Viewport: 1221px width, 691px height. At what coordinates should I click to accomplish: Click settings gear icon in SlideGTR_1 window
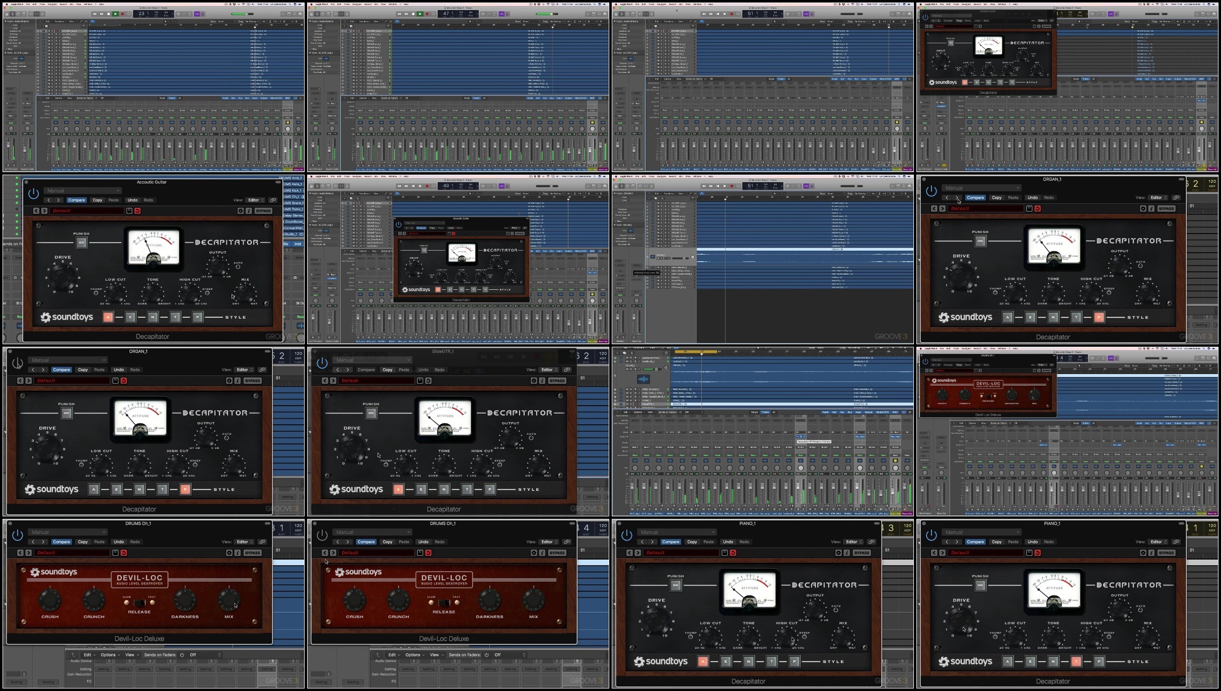point(534,381)
